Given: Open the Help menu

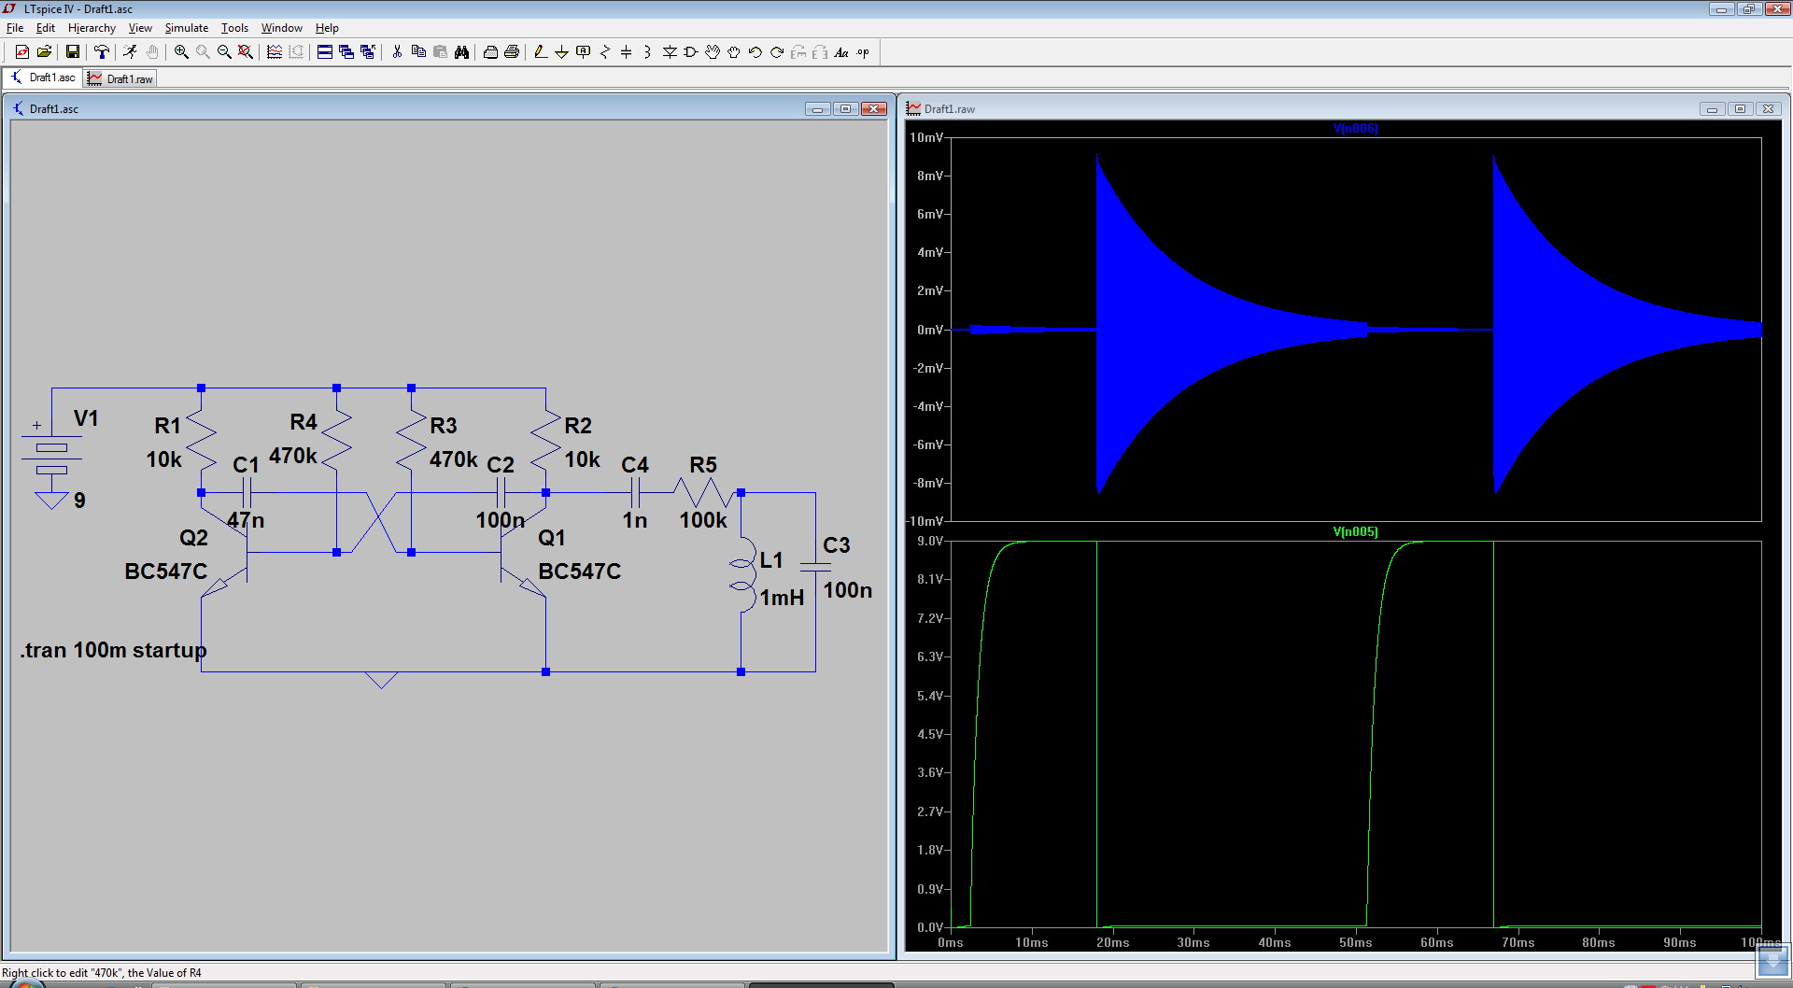Looking at the screenshot, I should click(327, 28).
